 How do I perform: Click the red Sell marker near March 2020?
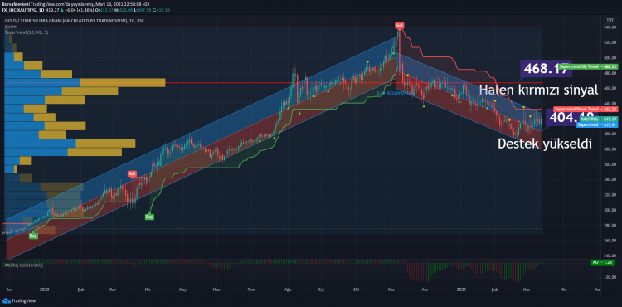(x=132, y=173)
